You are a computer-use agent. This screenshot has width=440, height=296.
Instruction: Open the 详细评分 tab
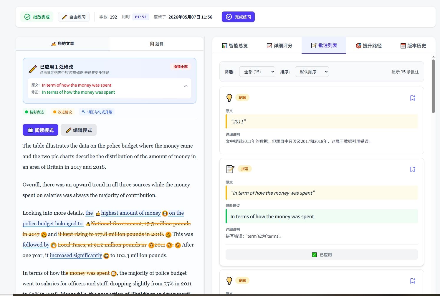coord(279,46)
